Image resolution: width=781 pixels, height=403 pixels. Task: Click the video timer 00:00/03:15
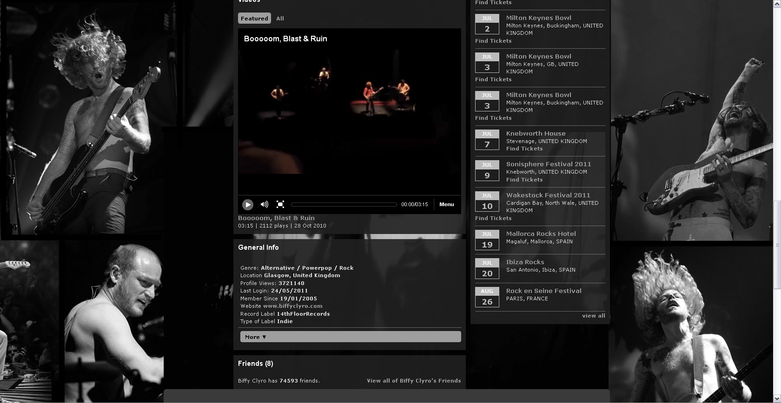[x=414, y=204]
